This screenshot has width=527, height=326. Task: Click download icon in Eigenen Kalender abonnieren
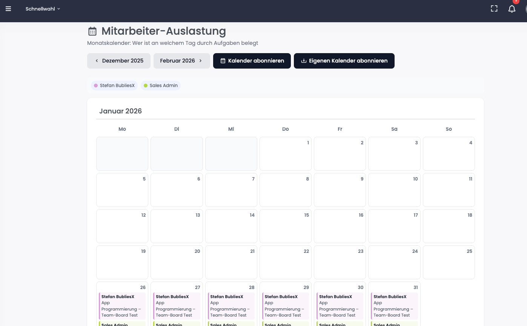[x=304, y=61]
